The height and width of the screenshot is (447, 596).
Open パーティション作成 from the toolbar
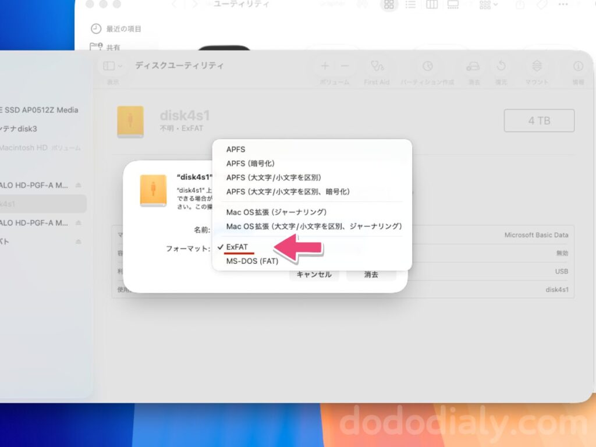pos(428,66)
